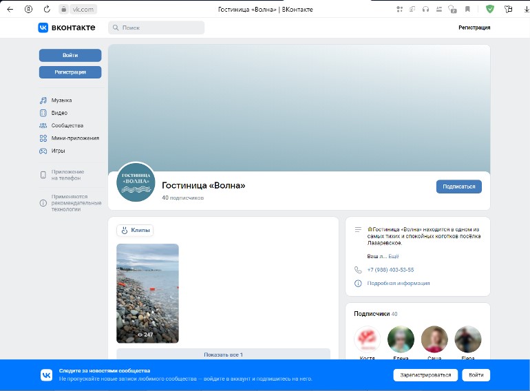Viewport: 530px width, 391px height.
Task: Click the people icon beside Сообщества
Action: point(43,125)
